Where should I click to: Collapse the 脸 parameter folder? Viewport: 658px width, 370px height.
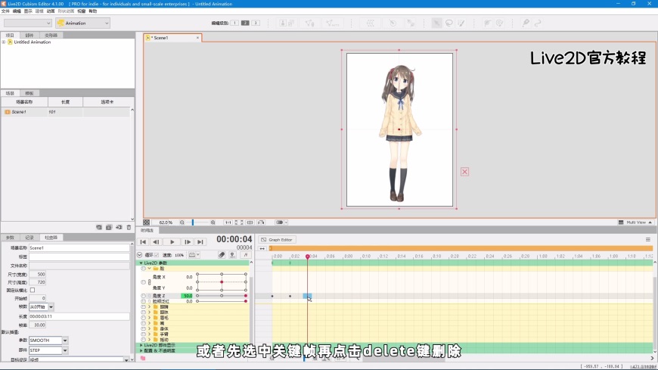click(x=150, y=268)
